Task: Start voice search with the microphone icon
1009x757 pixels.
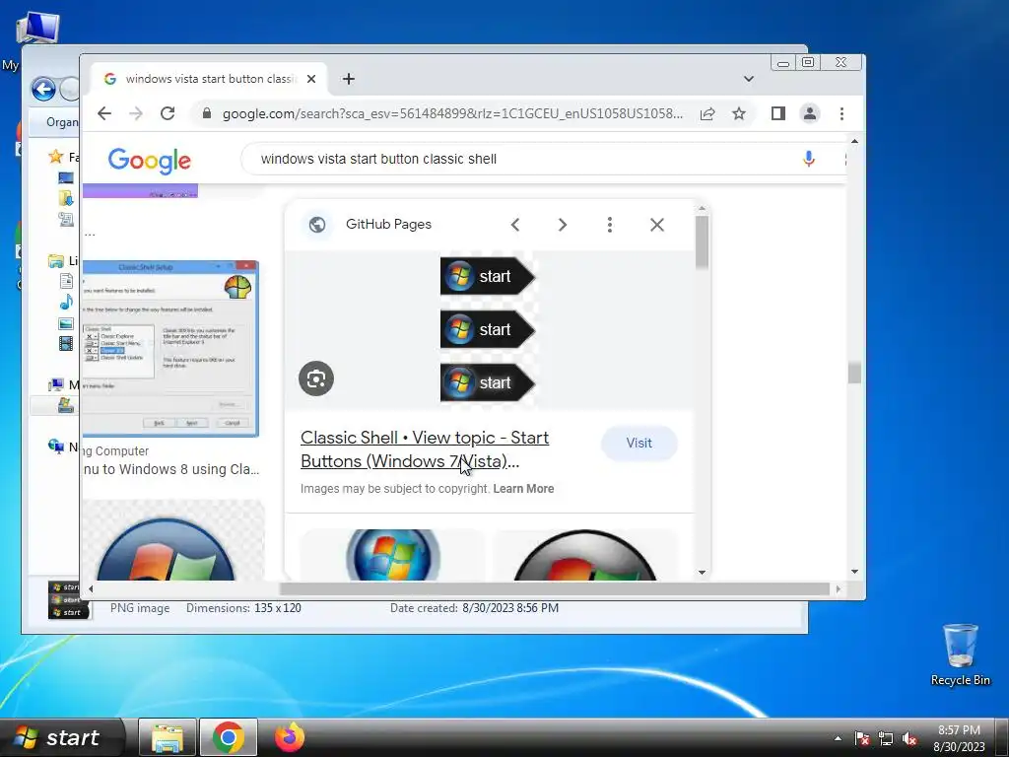Action: coord(809,159)
